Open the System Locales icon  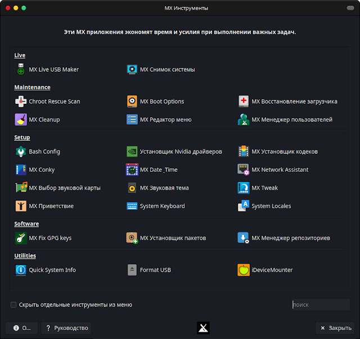[x=244, y=205]
